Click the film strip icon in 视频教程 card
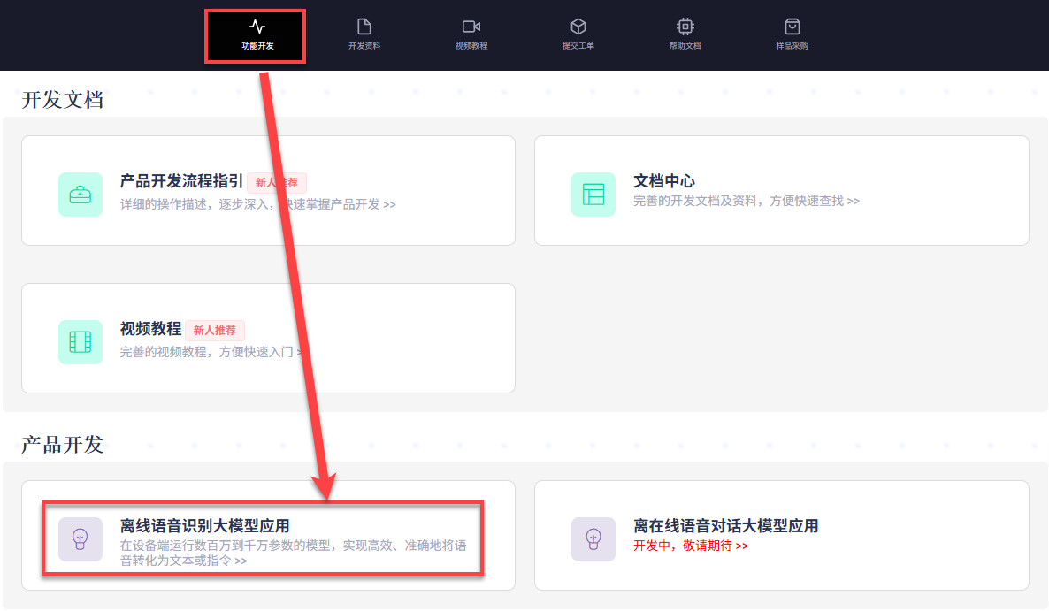Screen dimensions: 1049x611 pos(80,342)
